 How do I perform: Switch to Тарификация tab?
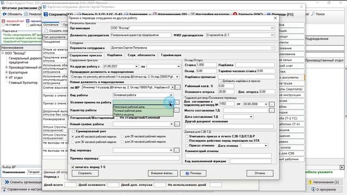click(x=171, y=55)
